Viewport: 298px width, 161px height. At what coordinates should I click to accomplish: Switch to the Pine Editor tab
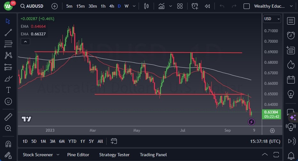coord(78,155)
